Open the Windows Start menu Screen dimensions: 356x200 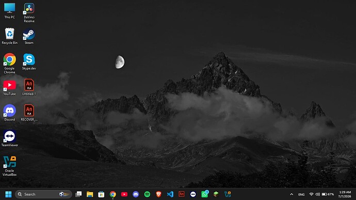(x=8, y=194)
